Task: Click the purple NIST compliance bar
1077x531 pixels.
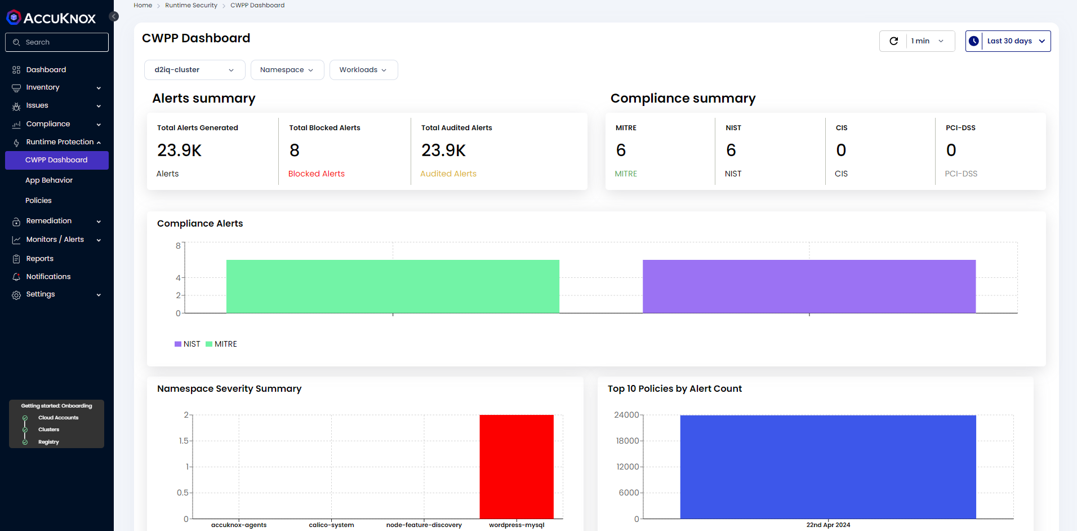Action: [809, 286]
